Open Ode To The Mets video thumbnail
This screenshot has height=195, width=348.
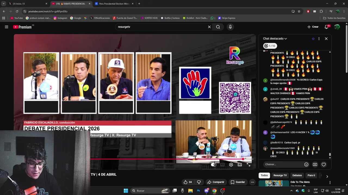[274, 183]
